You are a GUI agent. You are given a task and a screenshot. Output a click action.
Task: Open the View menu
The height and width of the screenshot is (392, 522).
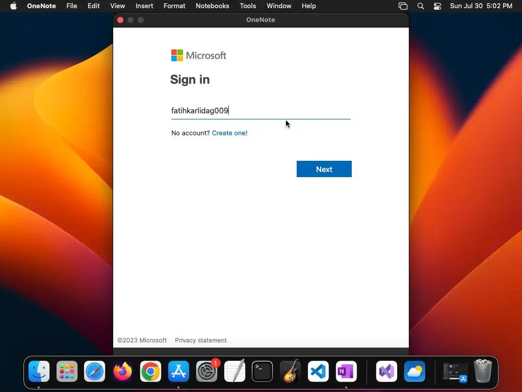(118, 6)
